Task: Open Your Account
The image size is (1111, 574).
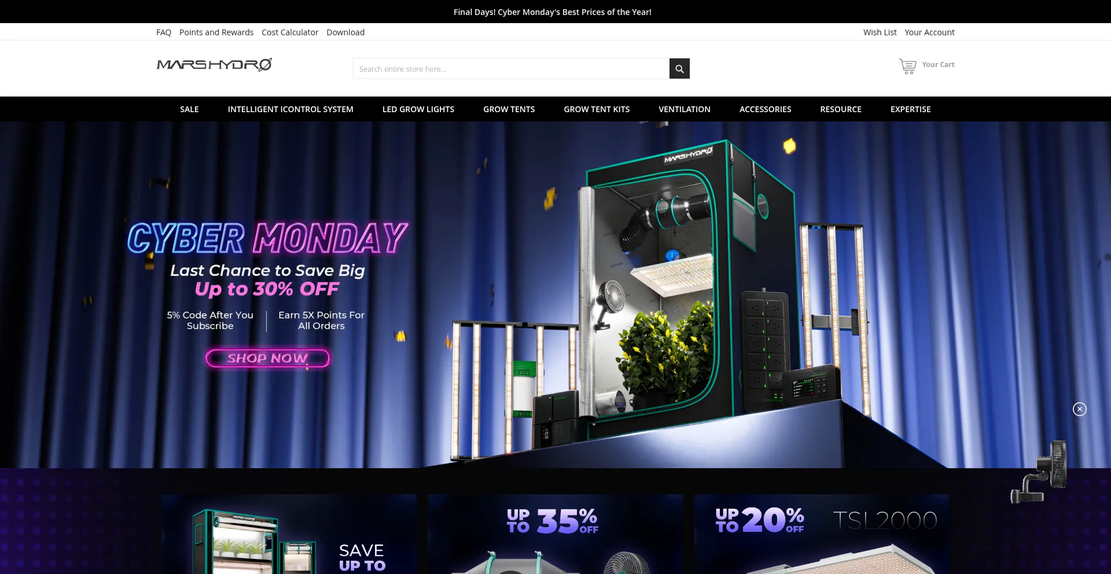Action: [930, 32]
